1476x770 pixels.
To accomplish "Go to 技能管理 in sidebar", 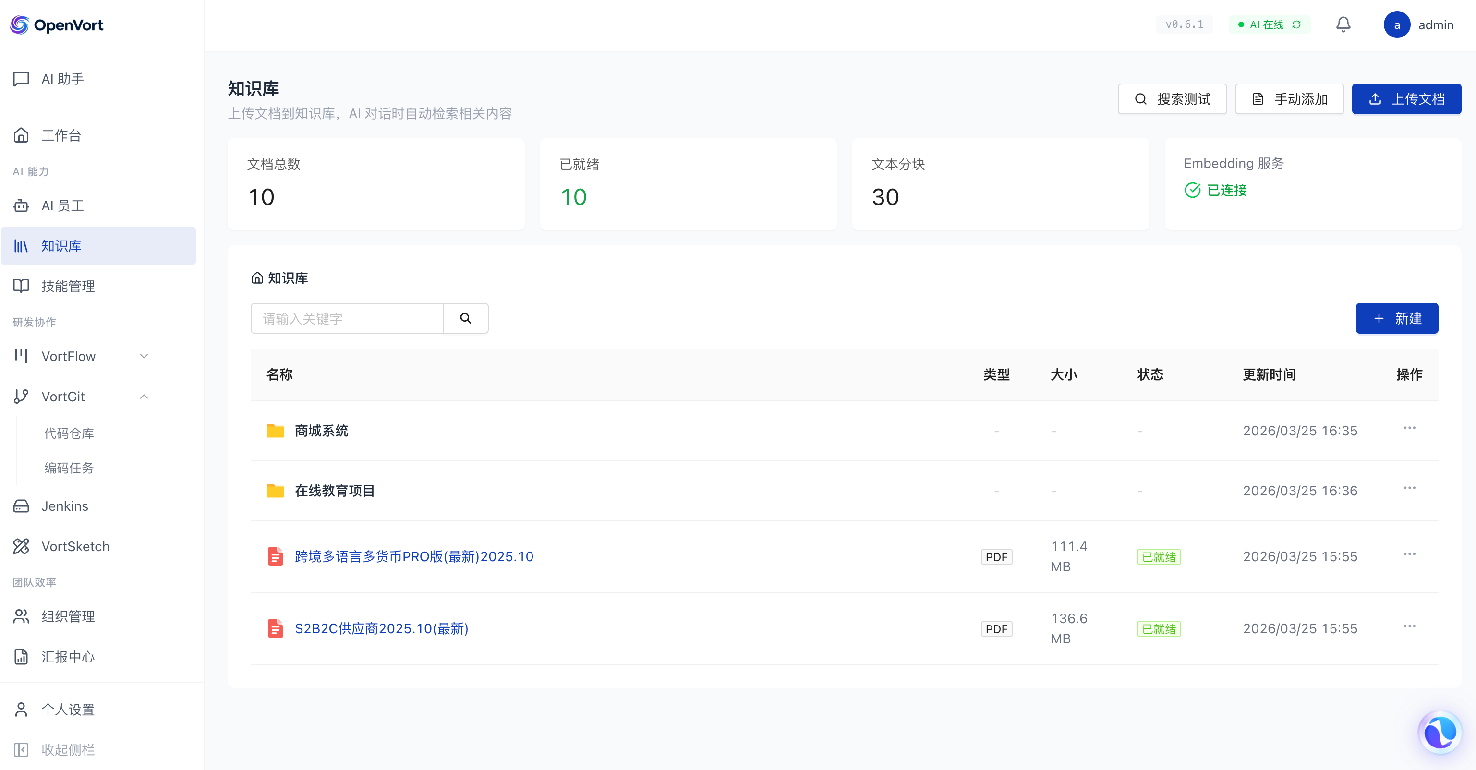I will 68,286.
